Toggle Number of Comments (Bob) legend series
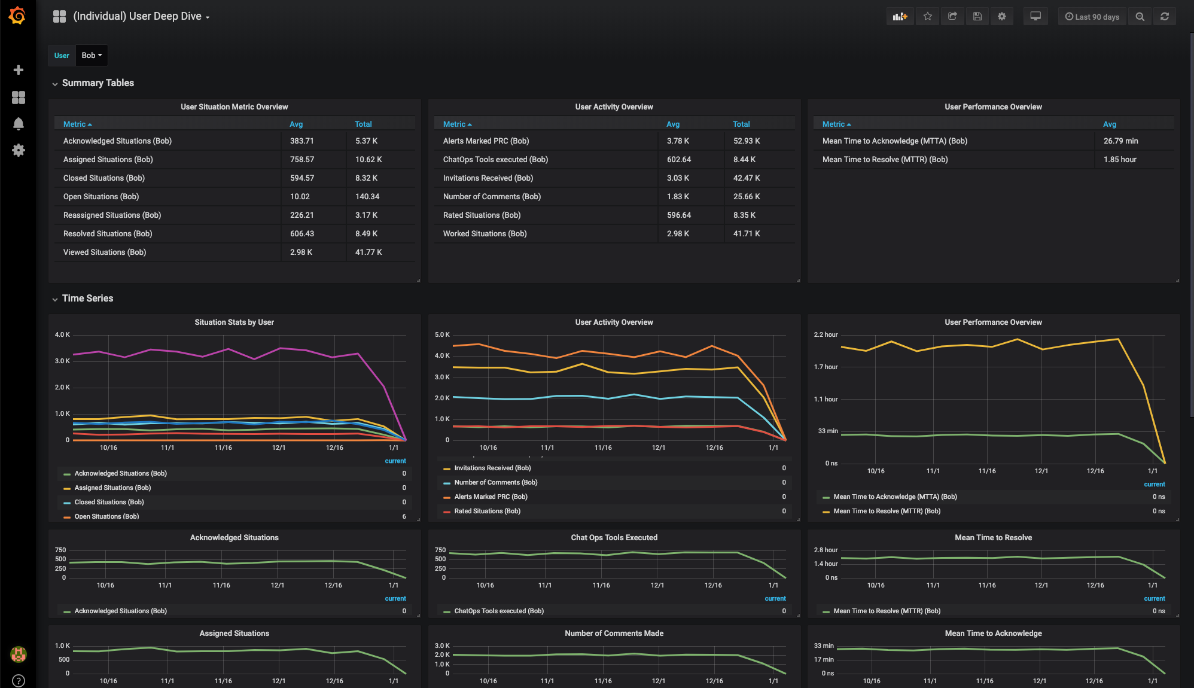 coord(495,482)
